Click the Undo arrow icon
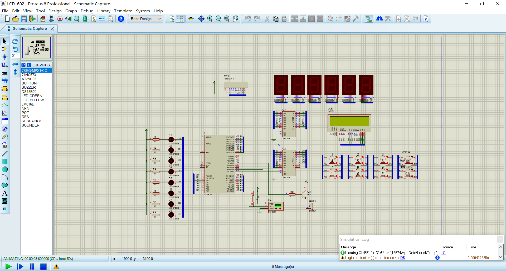This screenshot has width=506, height=271. tap(248, 19)
